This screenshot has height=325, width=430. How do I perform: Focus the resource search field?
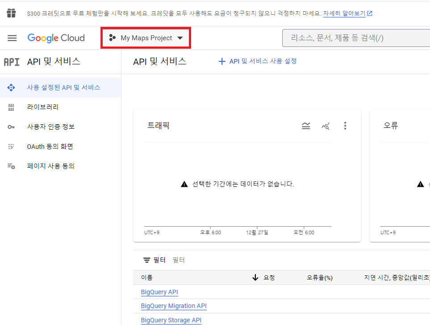pos(356,38)
